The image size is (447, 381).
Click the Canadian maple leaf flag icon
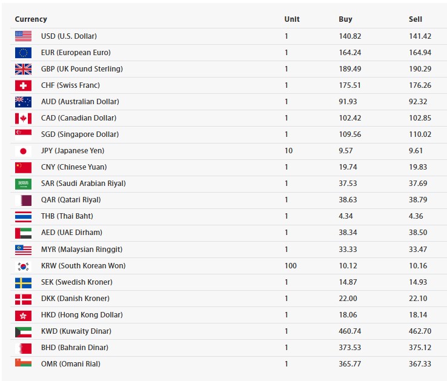pyautogui.click(x=23, y=118)
